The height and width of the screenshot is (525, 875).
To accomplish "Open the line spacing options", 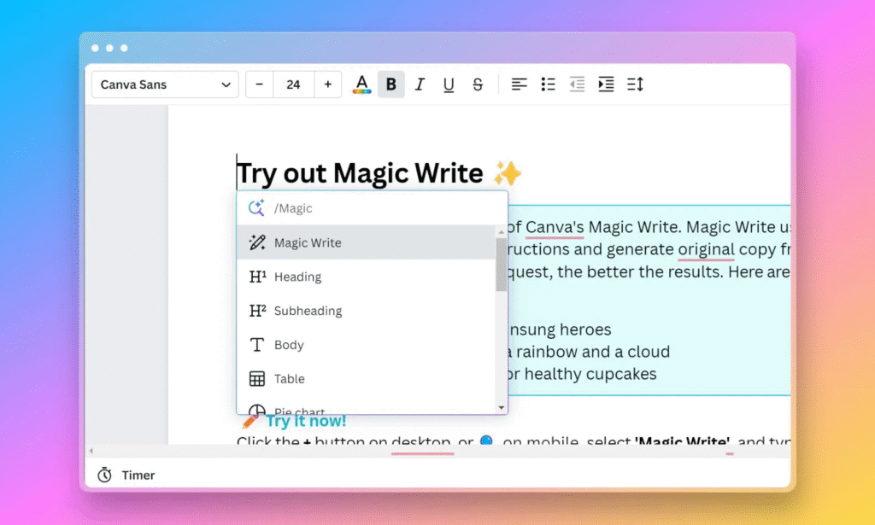I will pos(635,85).
